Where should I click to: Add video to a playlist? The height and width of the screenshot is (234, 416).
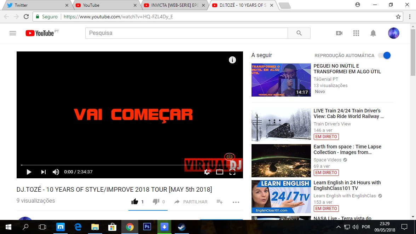pos(219,202)
